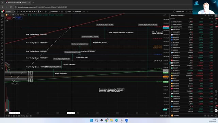
Task: Open File Explorer from taskbar
Action: point(111,120)
